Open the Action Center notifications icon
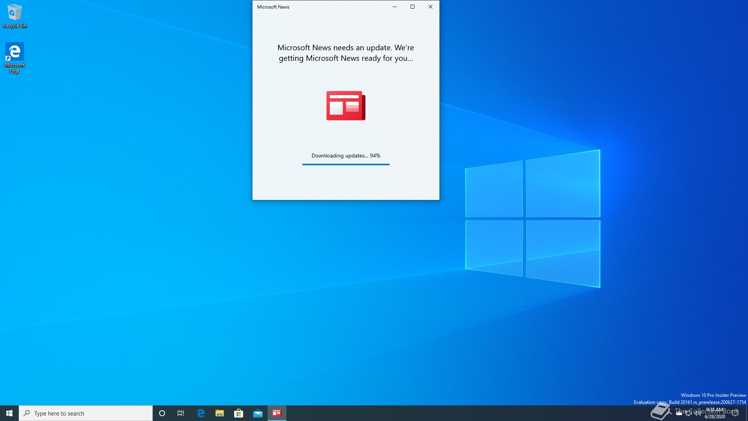748x421 pixels. [x=735, y=413]
